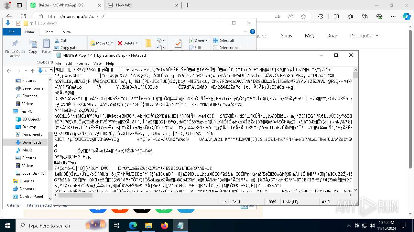Click the Explorer help question mark icon
This screenshot has height=232, width=414.
(253, 32)
